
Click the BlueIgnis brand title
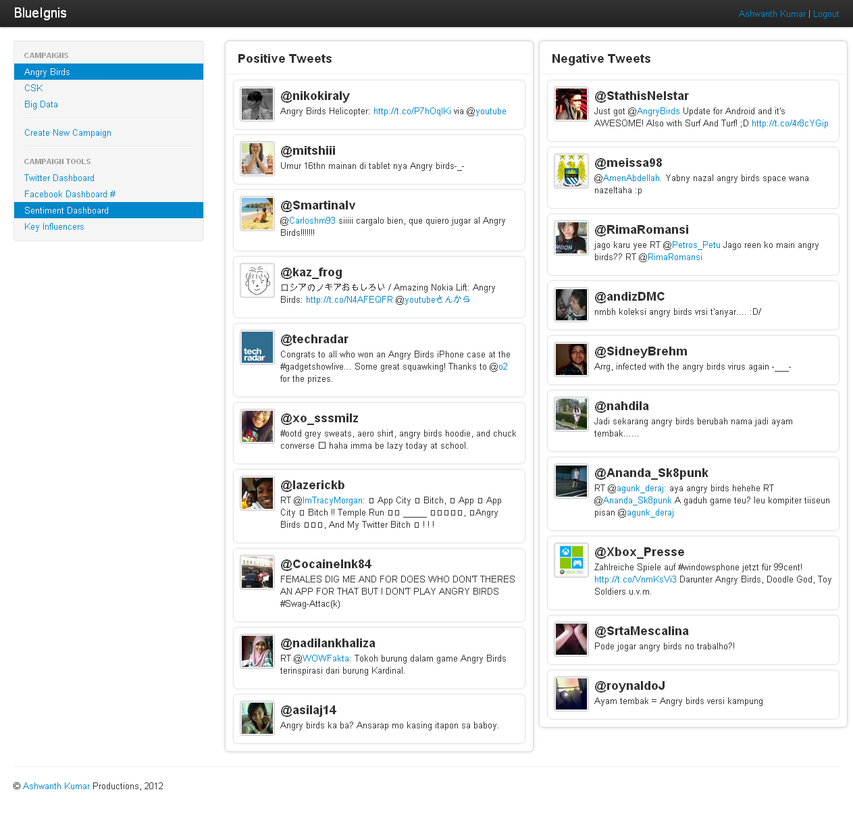coord(41,13)
